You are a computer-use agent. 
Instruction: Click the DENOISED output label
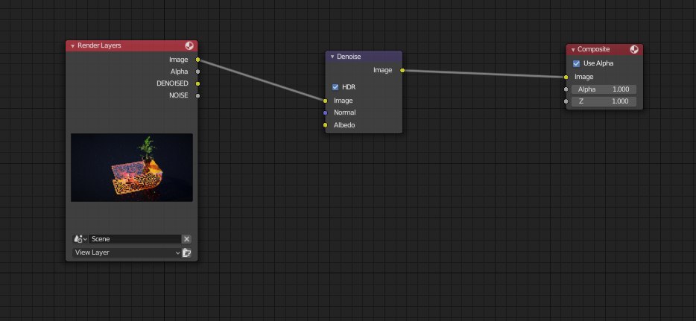pyautogui.click(x=172, y=83)
